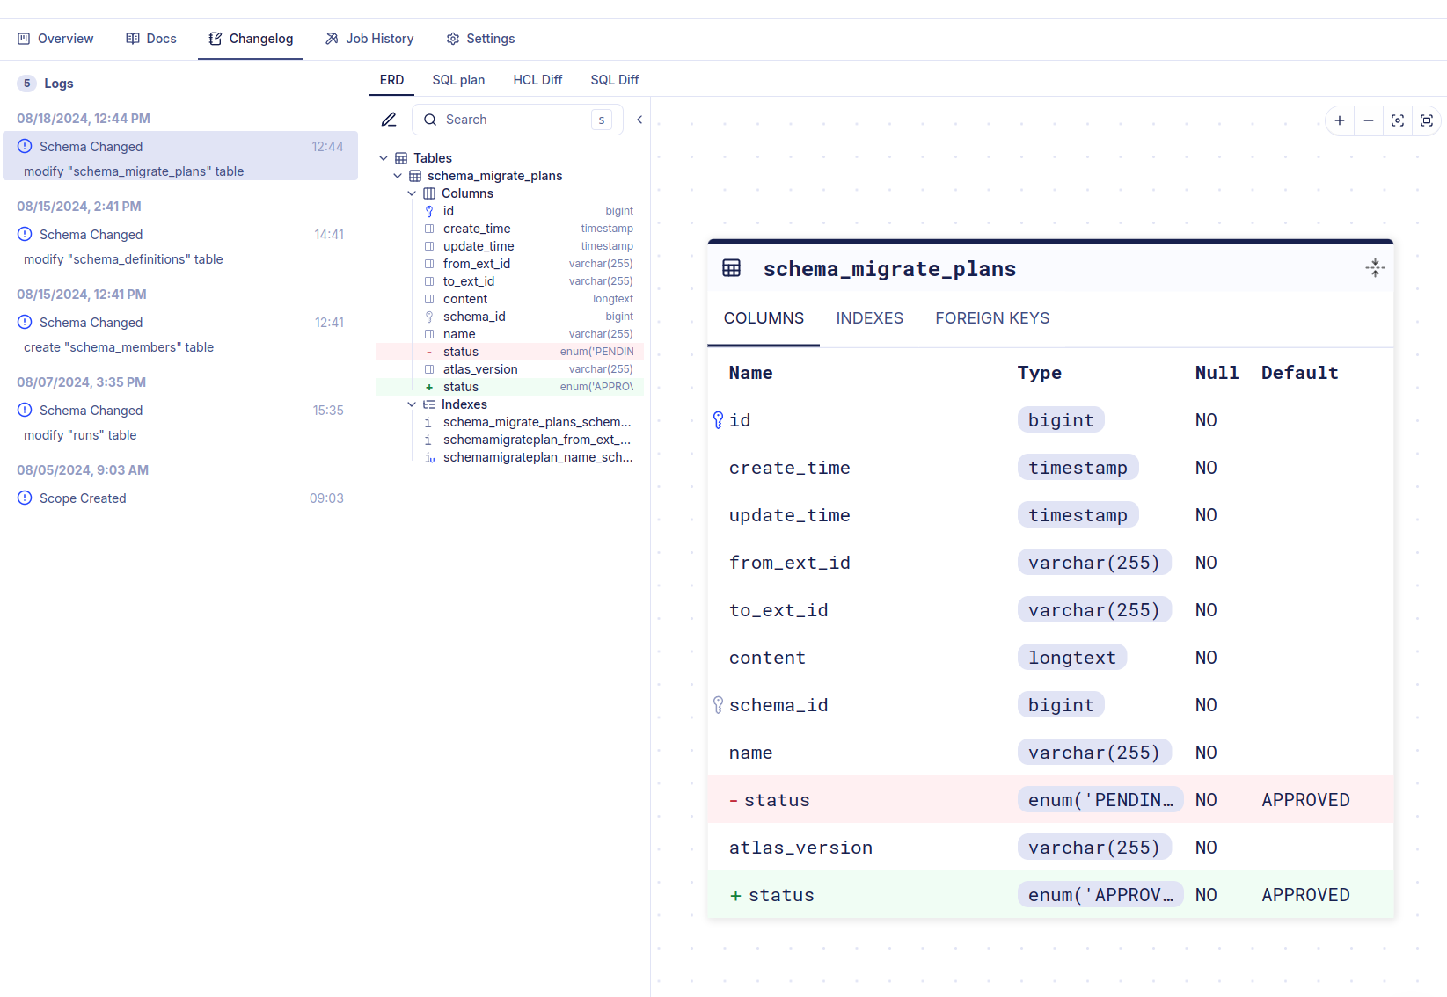This screenshot has height=997, width=1447.
Task: Click the search magnifier icon
Action: (429, 119)
